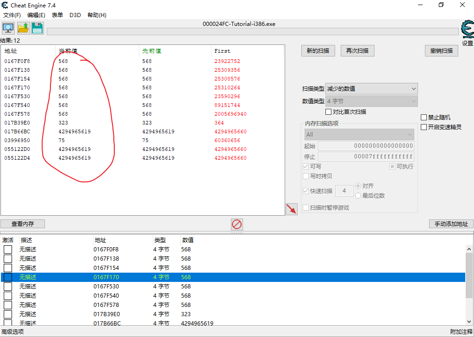Activate checkbox for highlighted 0167F170 entry
This screenshot has height=337, width=474.
[x=8, y=277]
